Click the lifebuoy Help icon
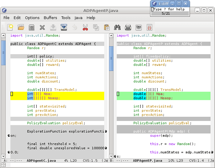The width and height of the screenshot is (215, 168). tap(149, 27)
